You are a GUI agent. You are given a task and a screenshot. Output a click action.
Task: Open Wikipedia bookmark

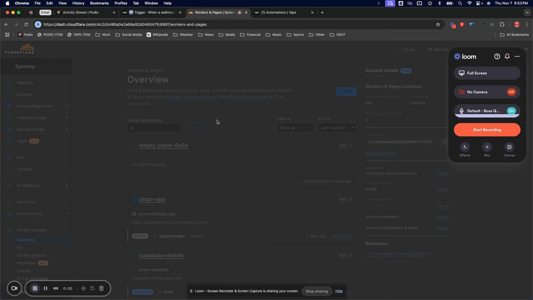pos(157,35)
